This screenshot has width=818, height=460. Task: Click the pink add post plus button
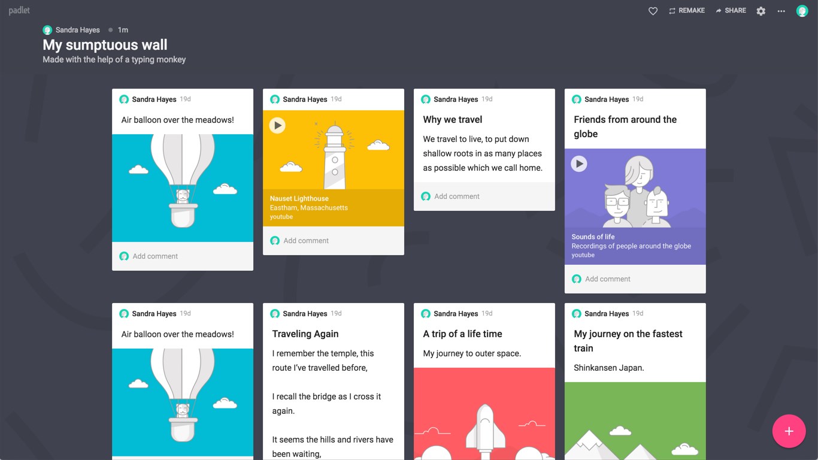point(789,431)
